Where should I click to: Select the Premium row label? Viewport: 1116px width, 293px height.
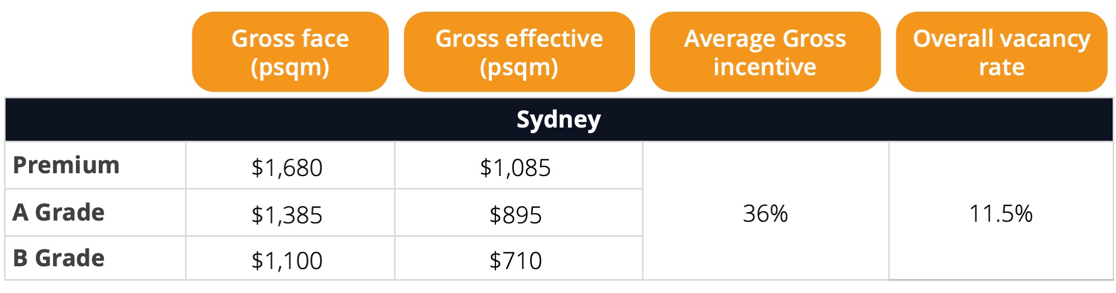[66, 165]
